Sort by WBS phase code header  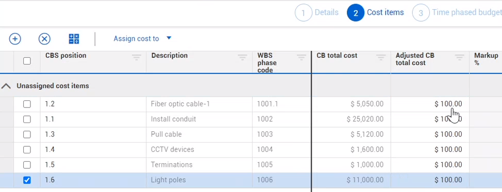pos(267,63)
